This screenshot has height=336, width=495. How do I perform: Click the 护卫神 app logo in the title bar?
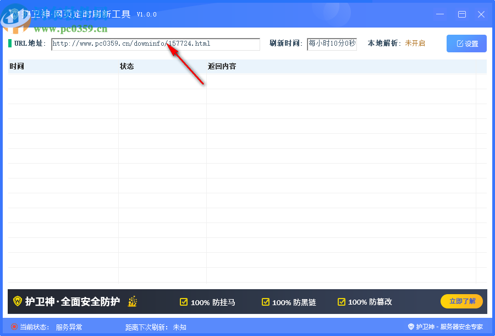pyautogui.click(x=14, y=14)
